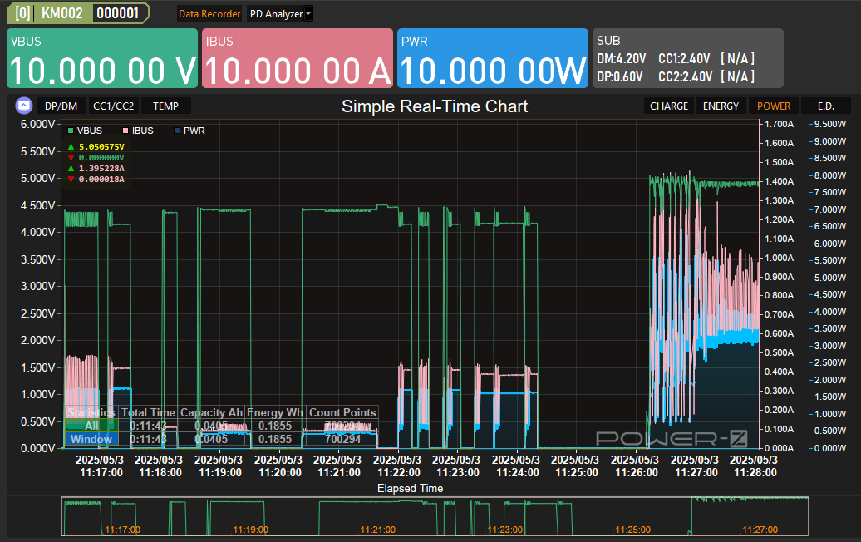Toggle IBUS series via its pink legend marker
The width and height of the screenshot is (861, 542).
click(125, 131)
